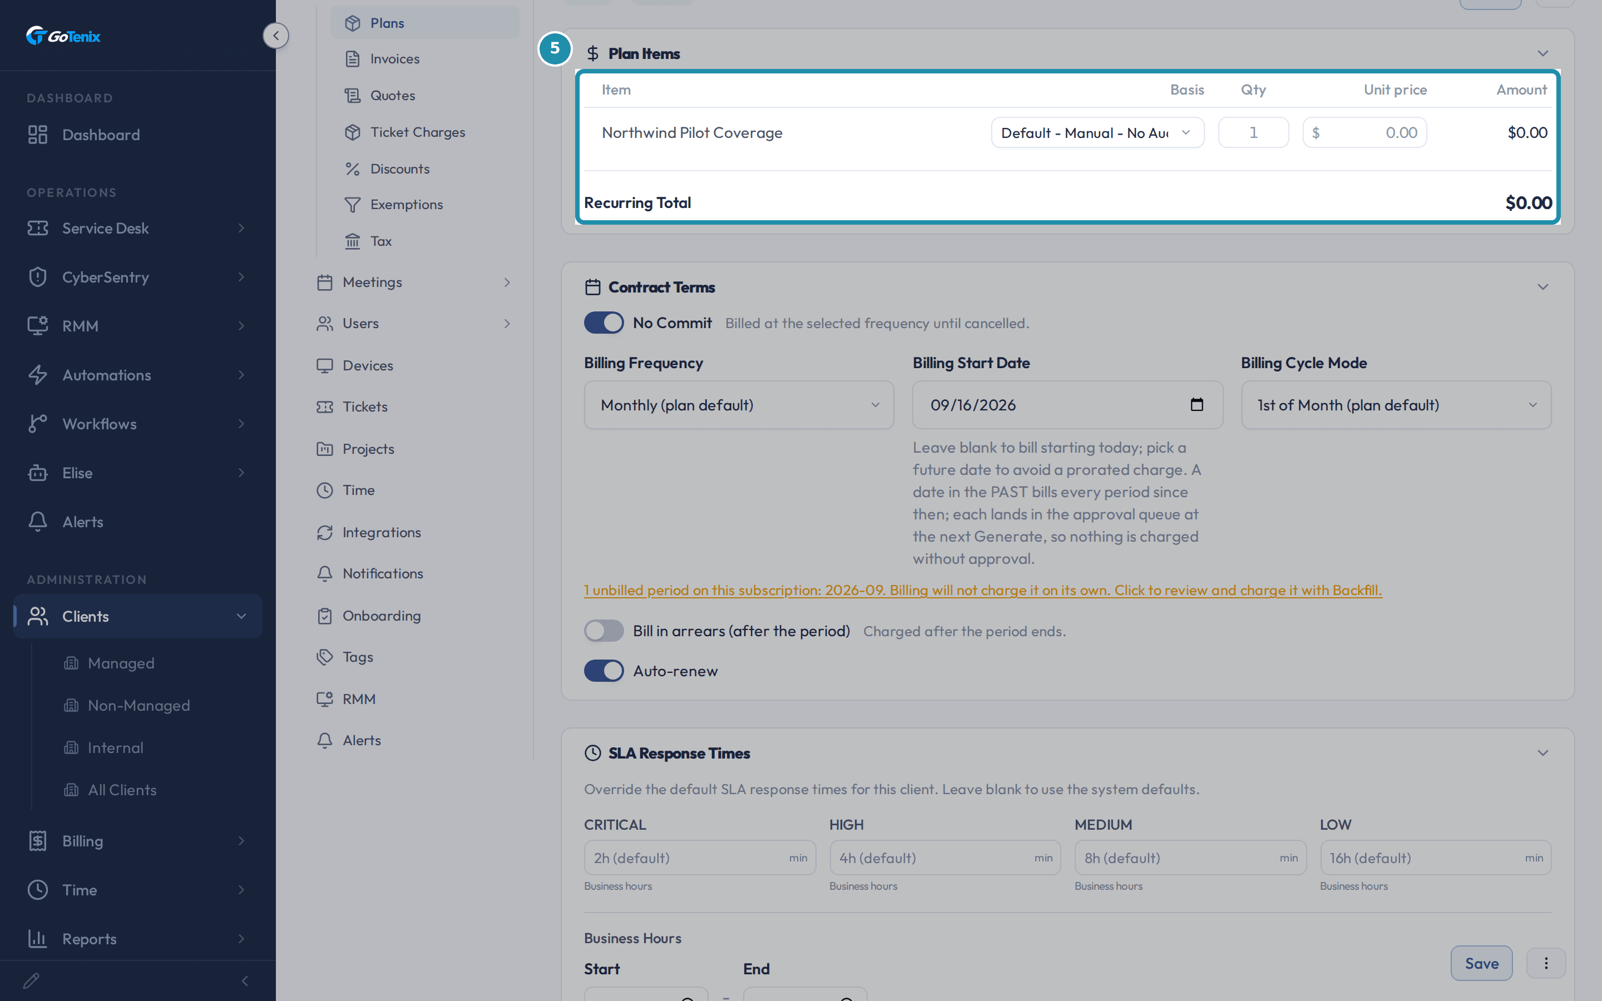Enable Bill in arrears toggle
This screenshot has width=1602, height=1001.
(x=603, y=631)
